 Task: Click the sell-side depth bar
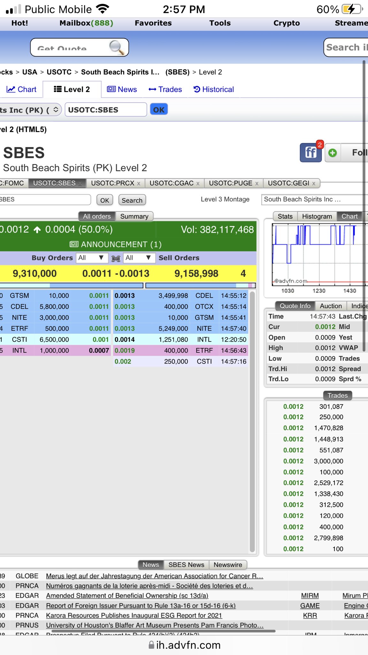click(201, 285)
